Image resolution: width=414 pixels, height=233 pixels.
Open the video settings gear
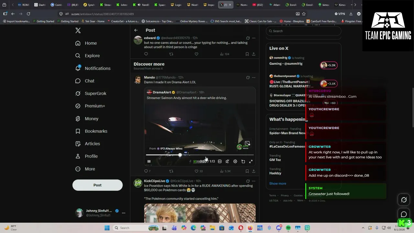pos(235,161)
